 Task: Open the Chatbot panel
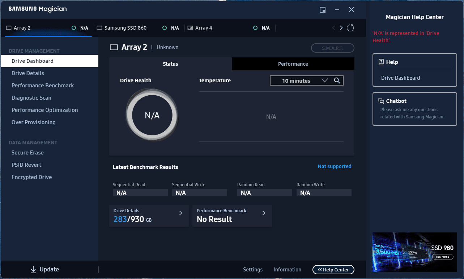415,109
